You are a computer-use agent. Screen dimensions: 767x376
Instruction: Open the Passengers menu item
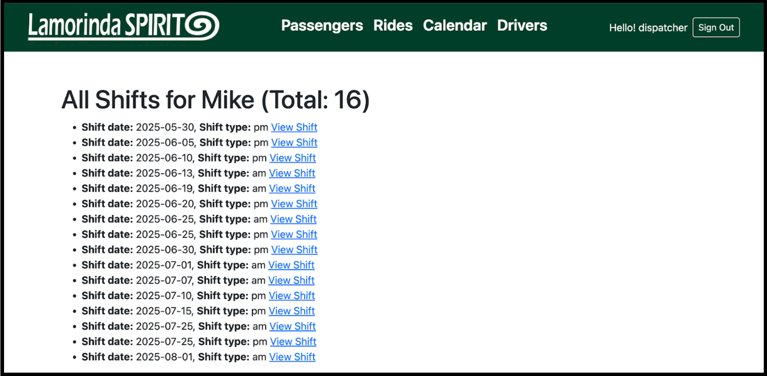tap(322, 26)
